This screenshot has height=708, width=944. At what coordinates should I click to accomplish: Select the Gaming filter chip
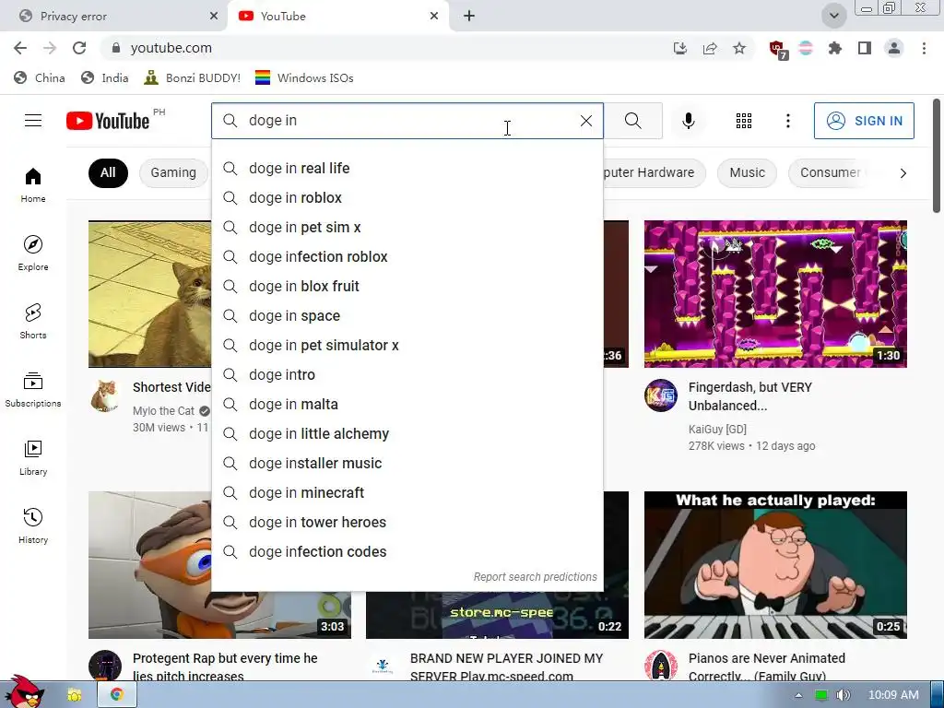coord(173,172)
